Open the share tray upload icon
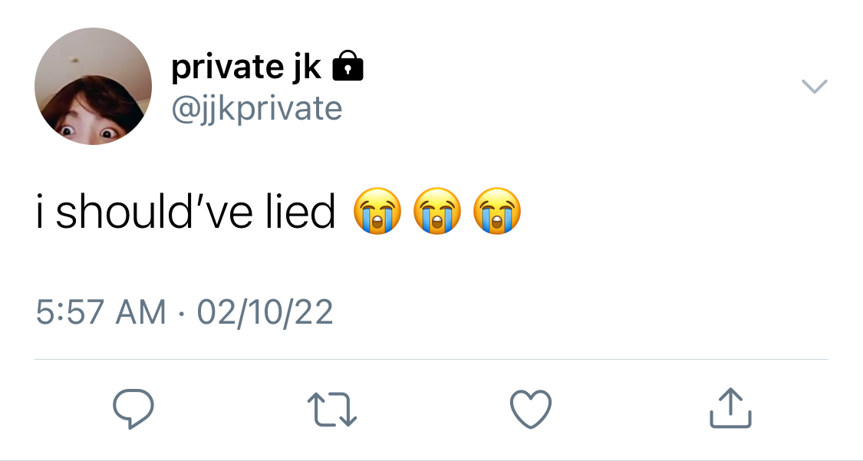 pyautogui.click(x=730, y=407)
